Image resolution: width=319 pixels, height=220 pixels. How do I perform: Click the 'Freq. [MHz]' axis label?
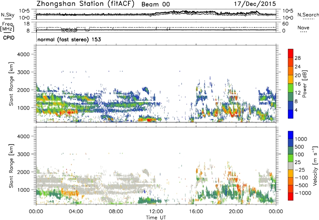click(7, 27)
